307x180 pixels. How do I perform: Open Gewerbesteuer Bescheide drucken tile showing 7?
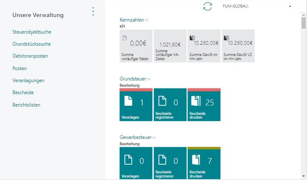tap(204, 163)
